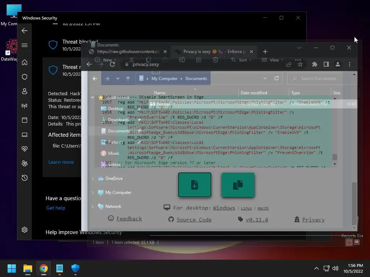Bookmark this page with star icon

coord(300,64)
